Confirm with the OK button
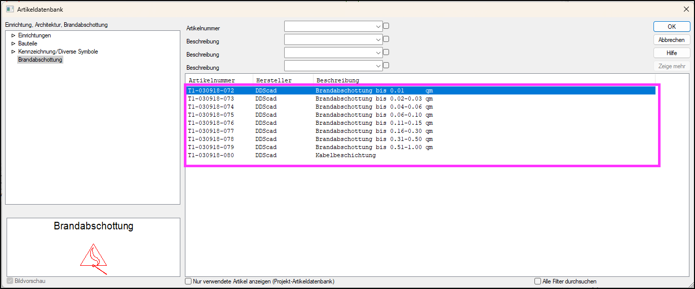 click(x=672, y=27)
